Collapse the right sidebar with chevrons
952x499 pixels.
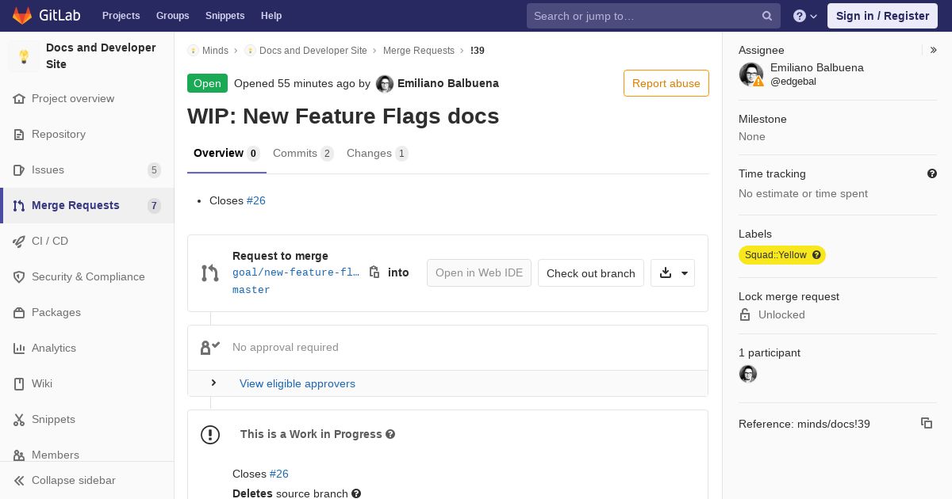pyautogui.click(x=933, y=50)
